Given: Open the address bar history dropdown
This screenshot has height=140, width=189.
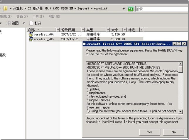Looking at the screenshot, I should click(124, 9).
